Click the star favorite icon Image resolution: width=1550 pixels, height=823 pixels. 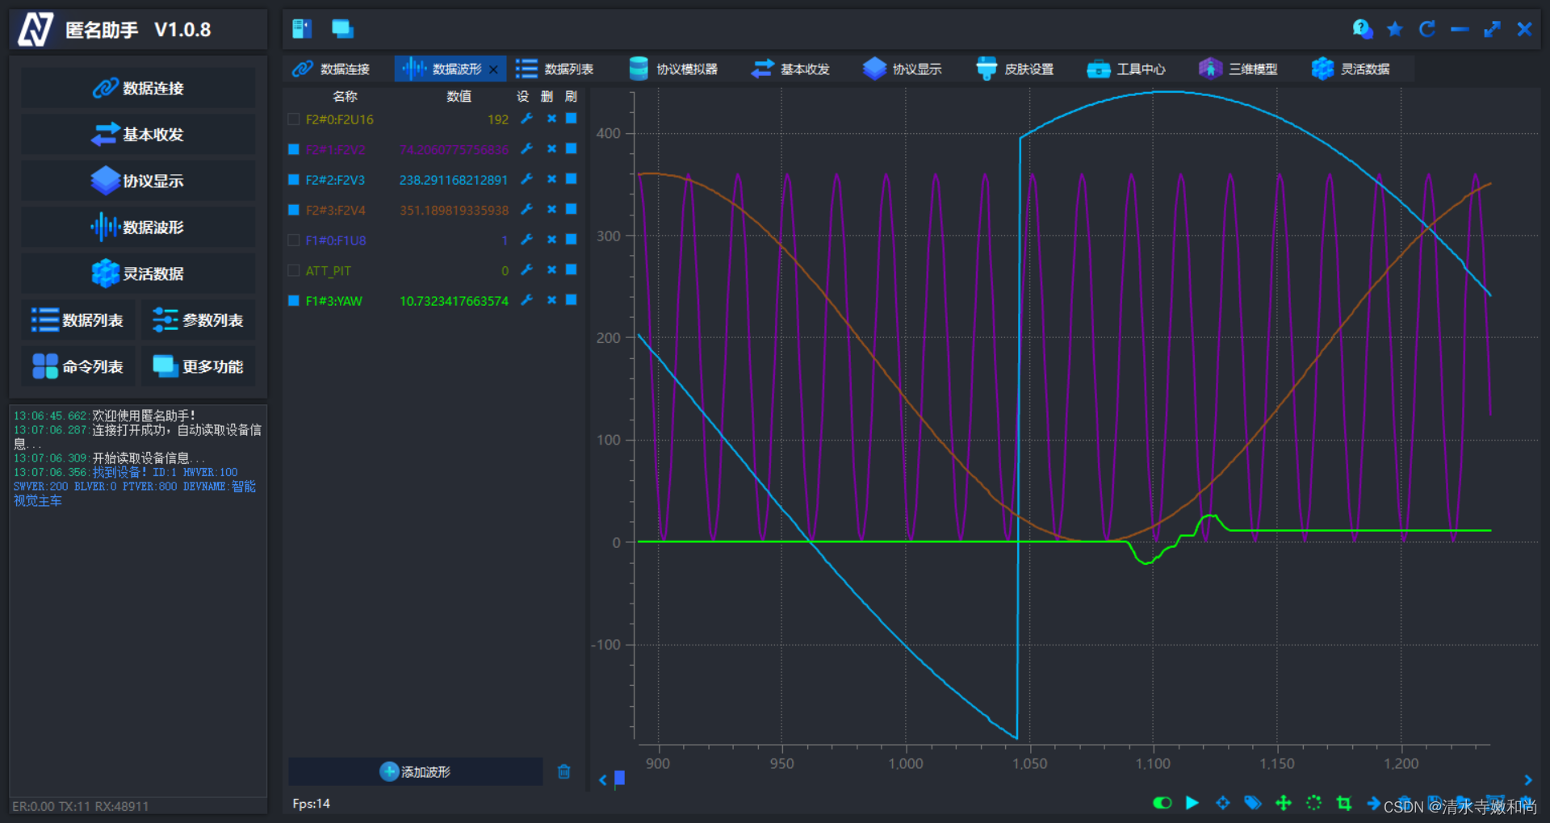point(1395,29)
